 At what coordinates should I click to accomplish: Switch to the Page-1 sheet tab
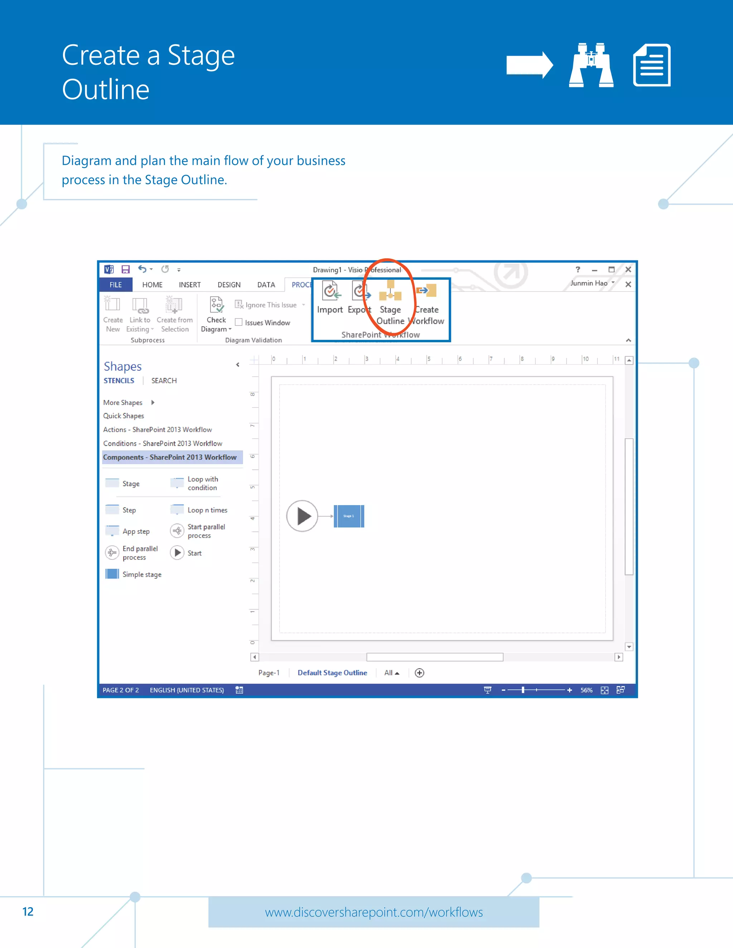click(269, 673)
